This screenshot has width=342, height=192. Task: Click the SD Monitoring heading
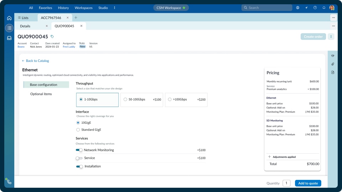pos(275,121)
